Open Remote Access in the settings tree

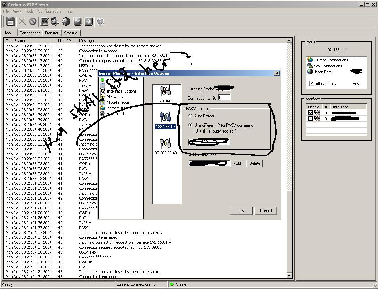tap(120, 108)
